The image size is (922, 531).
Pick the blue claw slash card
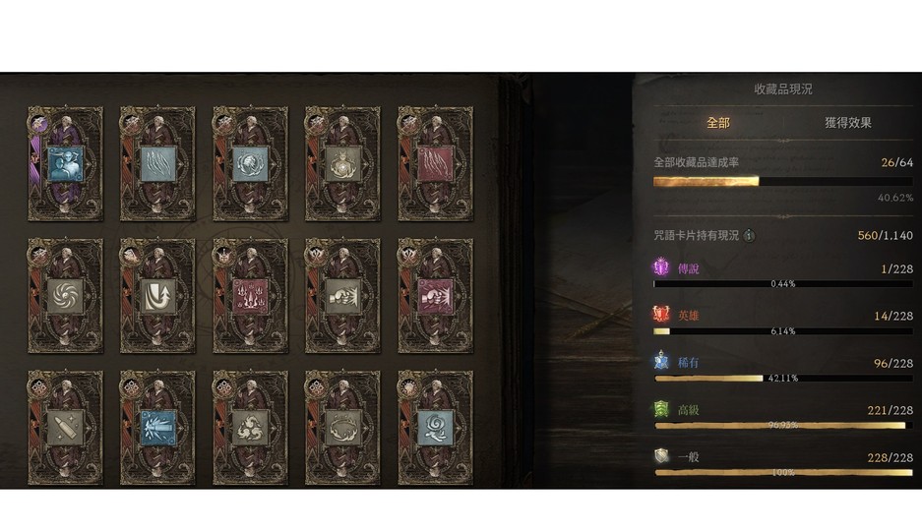157,164
